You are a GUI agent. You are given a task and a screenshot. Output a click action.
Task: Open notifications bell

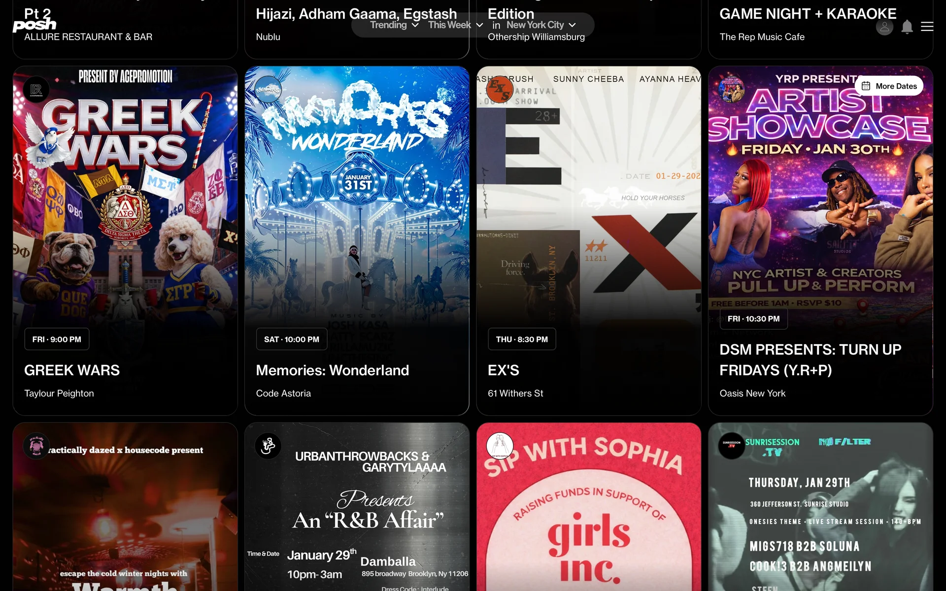pos(907,27)
